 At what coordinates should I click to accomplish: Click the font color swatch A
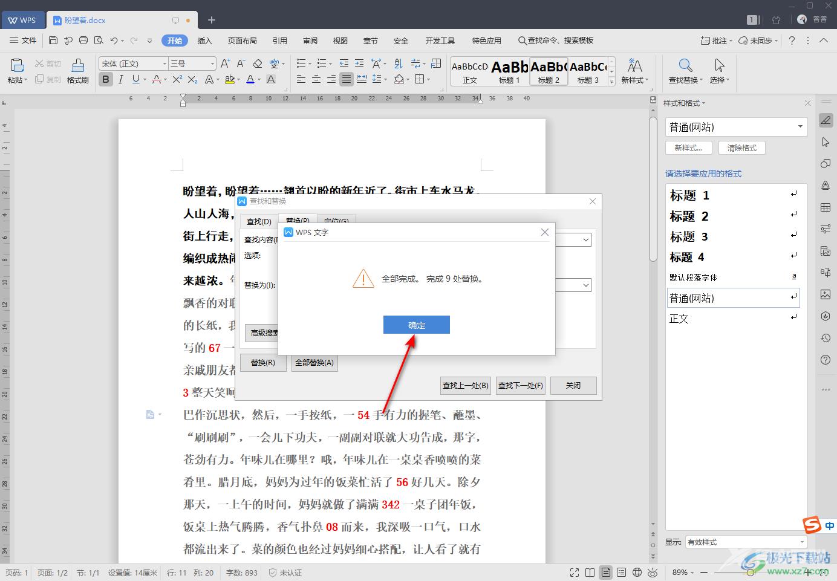click(250, 79)
